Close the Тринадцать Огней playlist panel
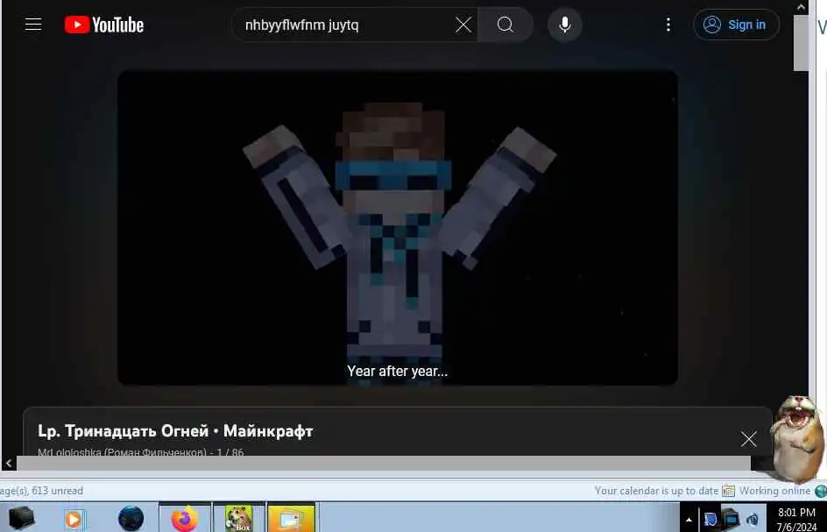The image size is (827, 532). (748, 439)
